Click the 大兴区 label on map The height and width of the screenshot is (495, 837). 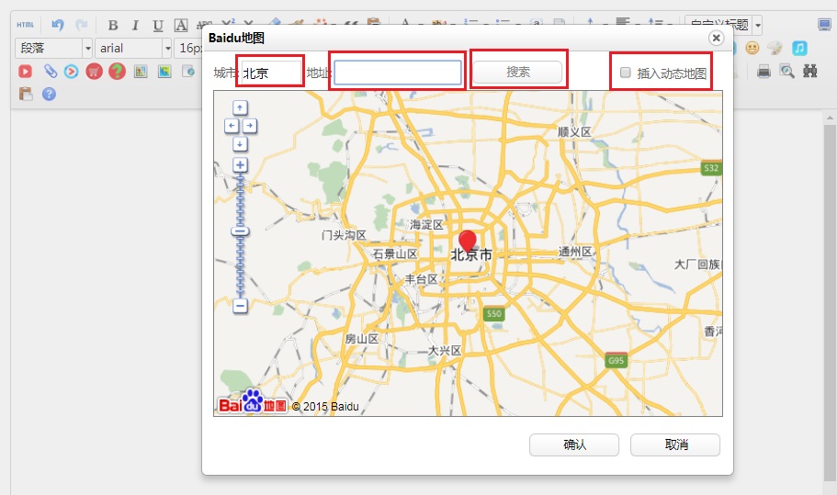point(445,351)
